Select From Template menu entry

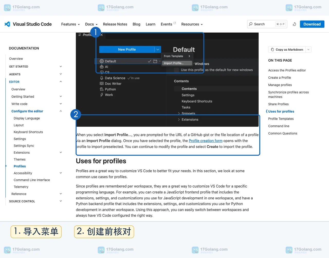177,56
